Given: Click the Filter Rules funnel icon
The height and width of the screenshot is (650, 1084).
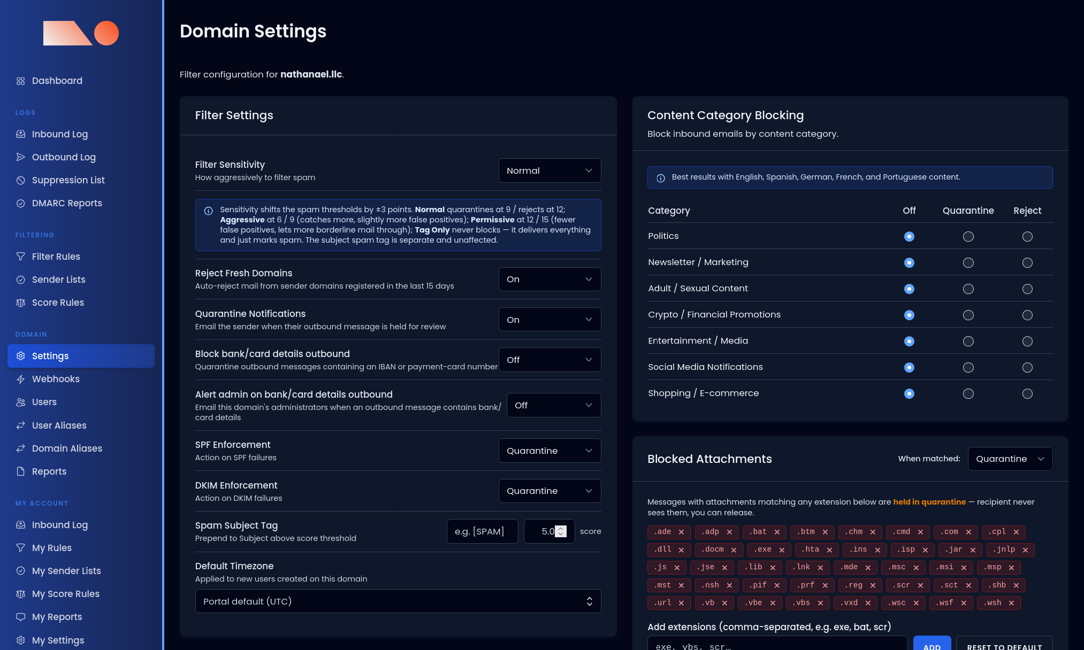Looking at the screenshot, I should 21,257.
